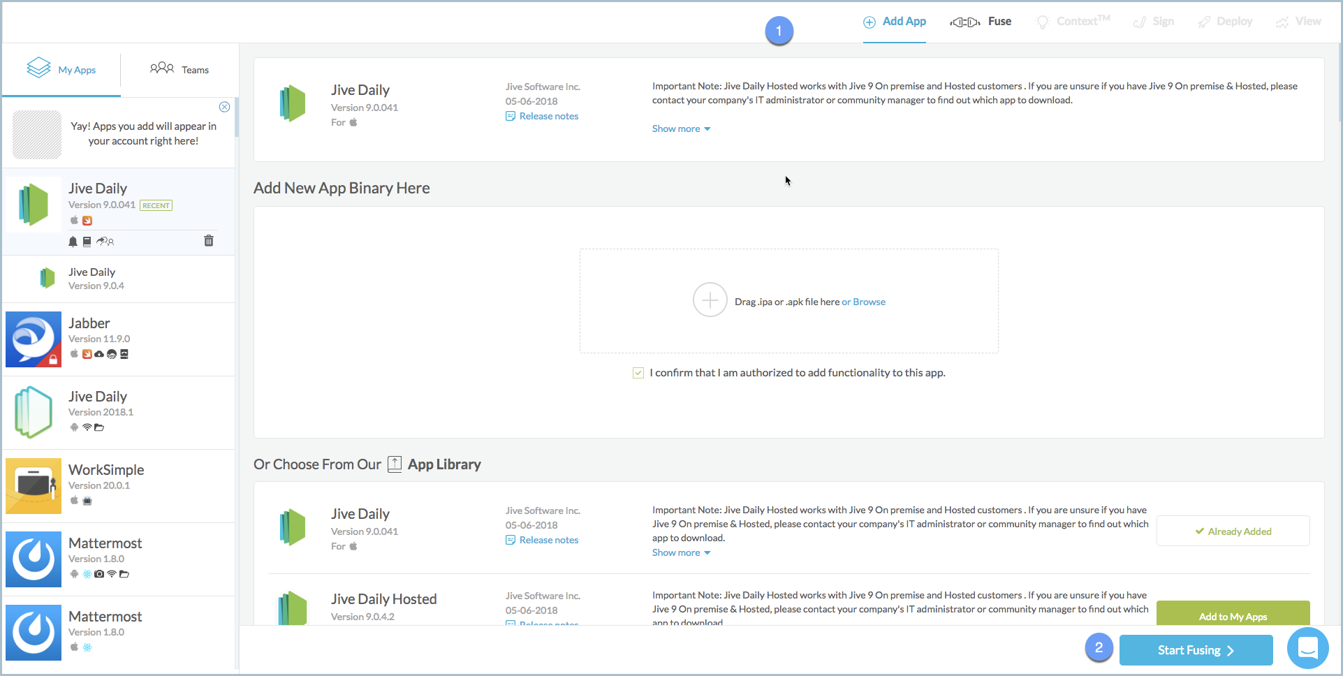Open the Add App tab
Viewport: 1343px width, 676px height.
895,22
